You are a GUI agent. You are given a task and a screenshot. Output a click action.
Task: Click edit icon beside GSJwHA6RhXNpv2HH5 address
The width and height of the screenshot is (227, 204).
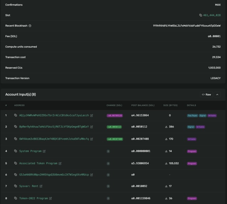point(92,175)
